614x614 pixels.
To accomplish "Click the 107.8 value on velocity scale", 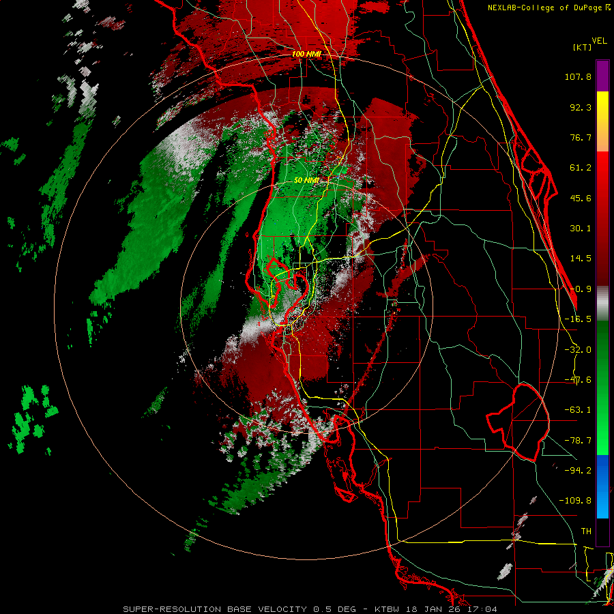I will tap(578, 76).
